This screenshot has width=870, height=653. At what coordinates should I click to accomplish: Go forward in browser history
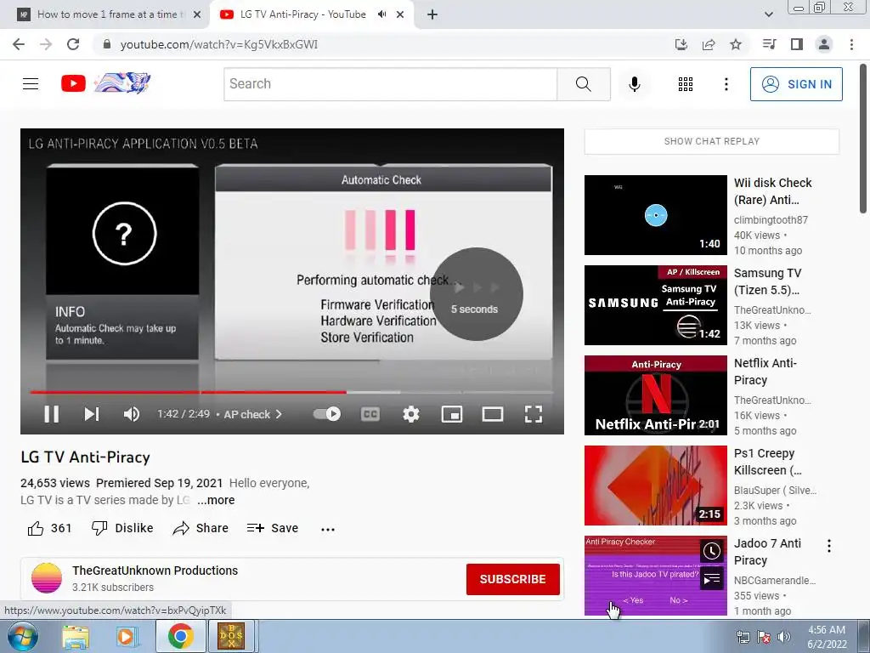coord(46,44)
